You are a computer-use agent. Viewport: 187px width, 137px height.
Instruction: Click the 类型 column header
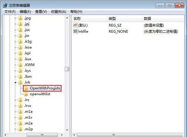[x=125, y=18]
